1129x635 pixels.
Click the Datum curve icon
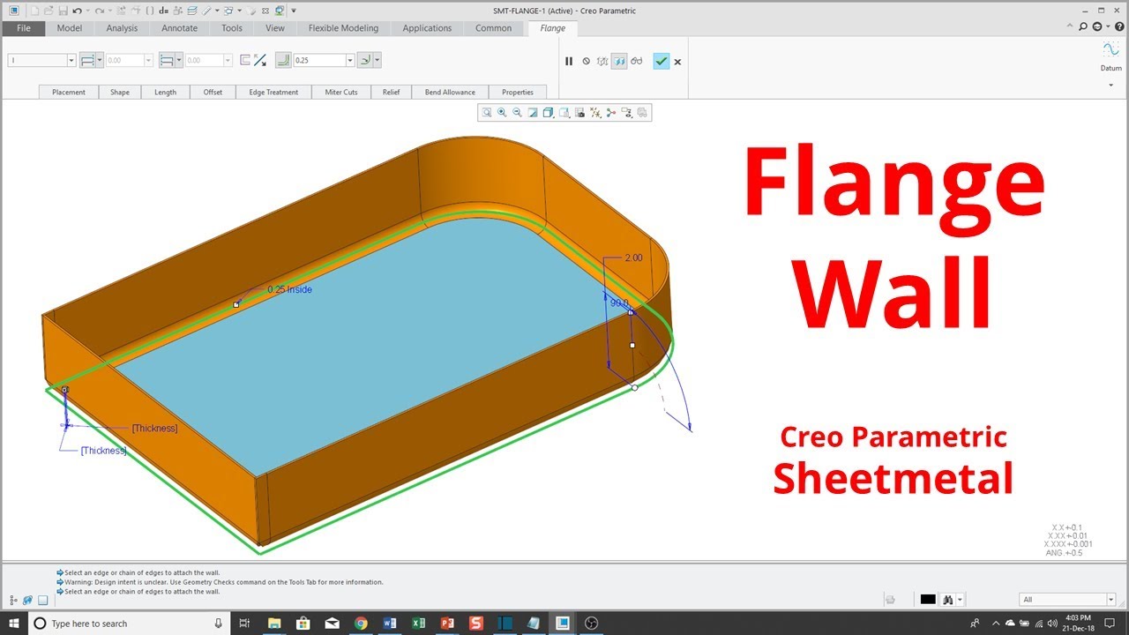click(x=1110, y=50)
